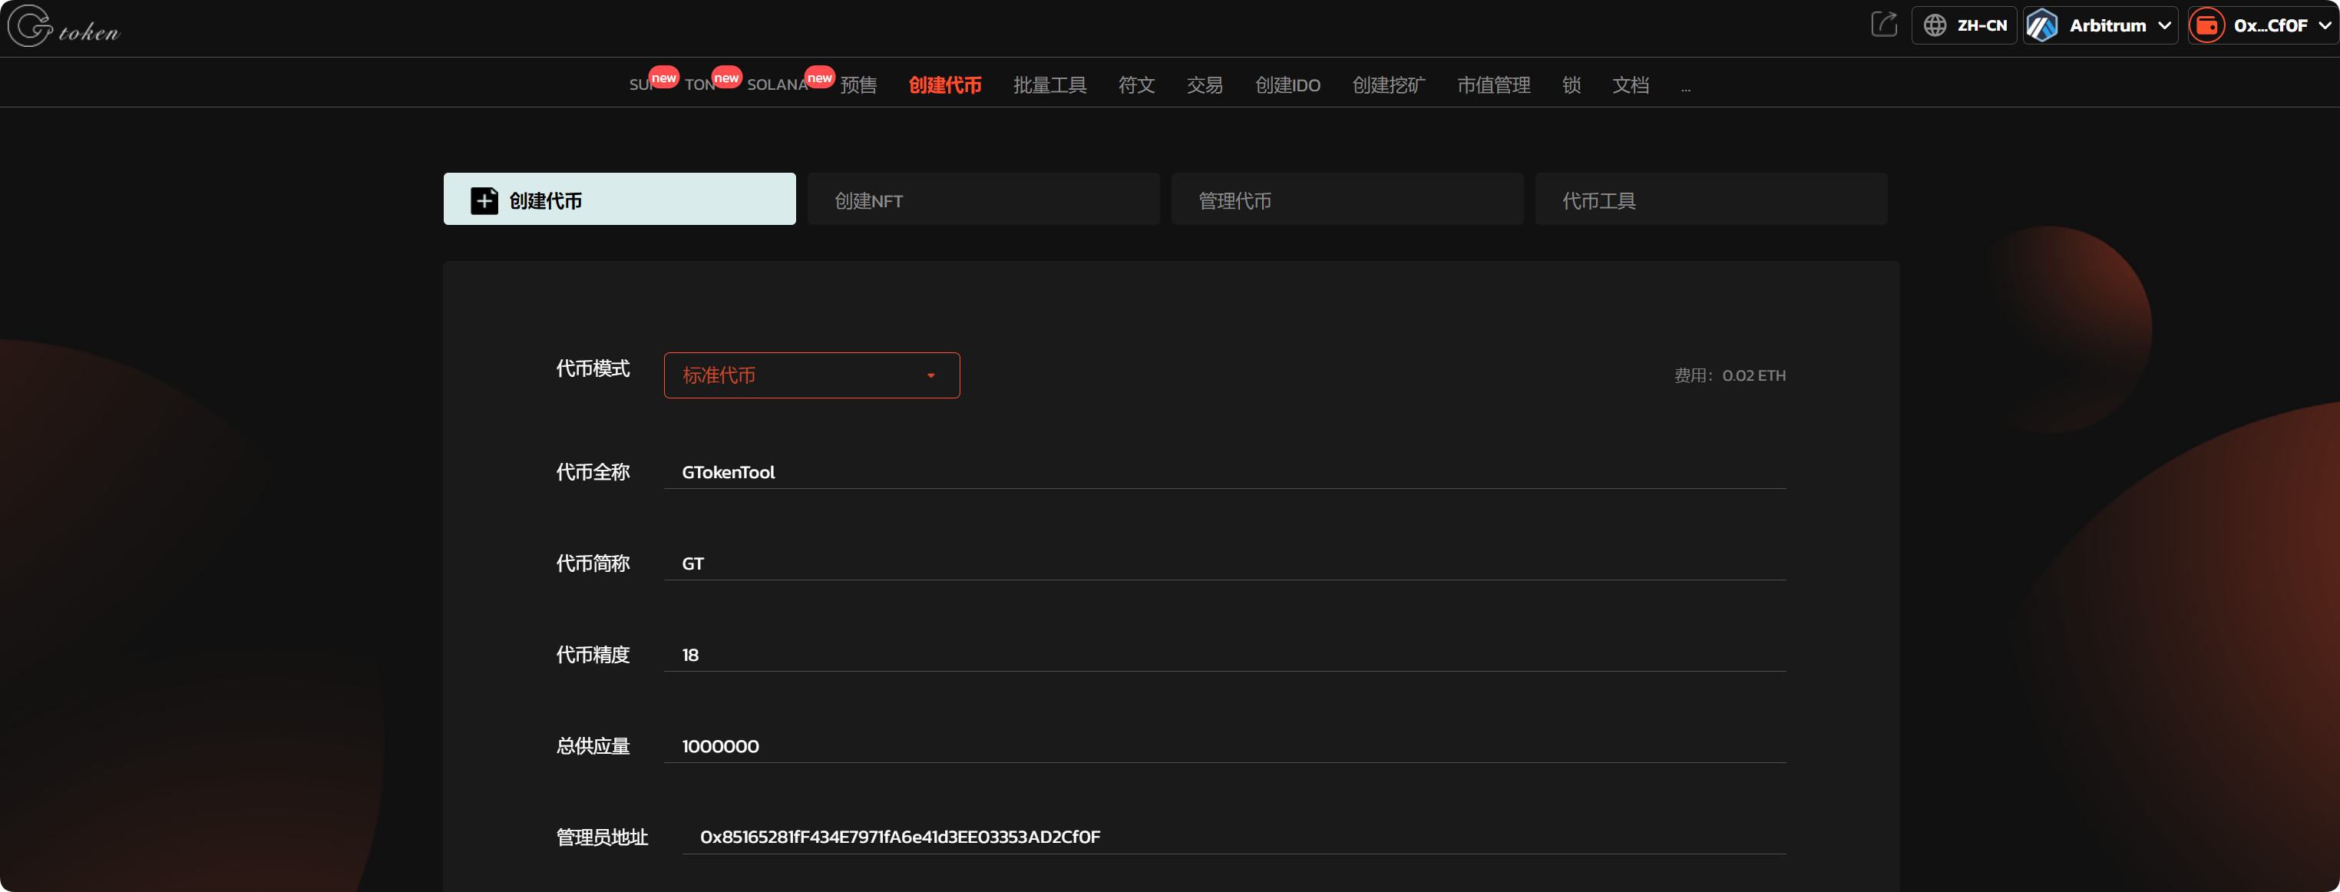This screenshot has height=892, width=2340.
Task: Click the 总供应量 1000000 input field
Action: [1224, 745]
